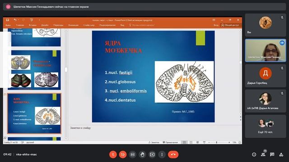Click the cerebellum nuclei diagram on the slide
289x162 pixels.
[x=184, y=82]
